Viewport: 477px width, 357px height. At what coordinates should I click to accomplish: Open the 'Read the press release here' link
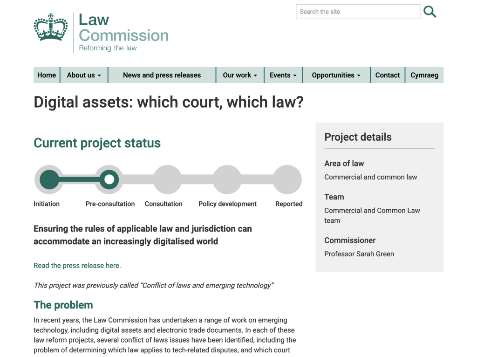(76, 266)
